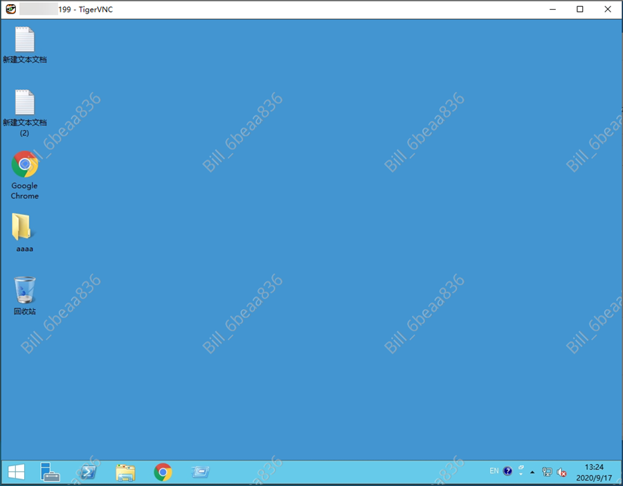The width and height of the screenshot is (623, 486).
Task: Open the clock showing 13:24
Action: (x=594, y=472)
